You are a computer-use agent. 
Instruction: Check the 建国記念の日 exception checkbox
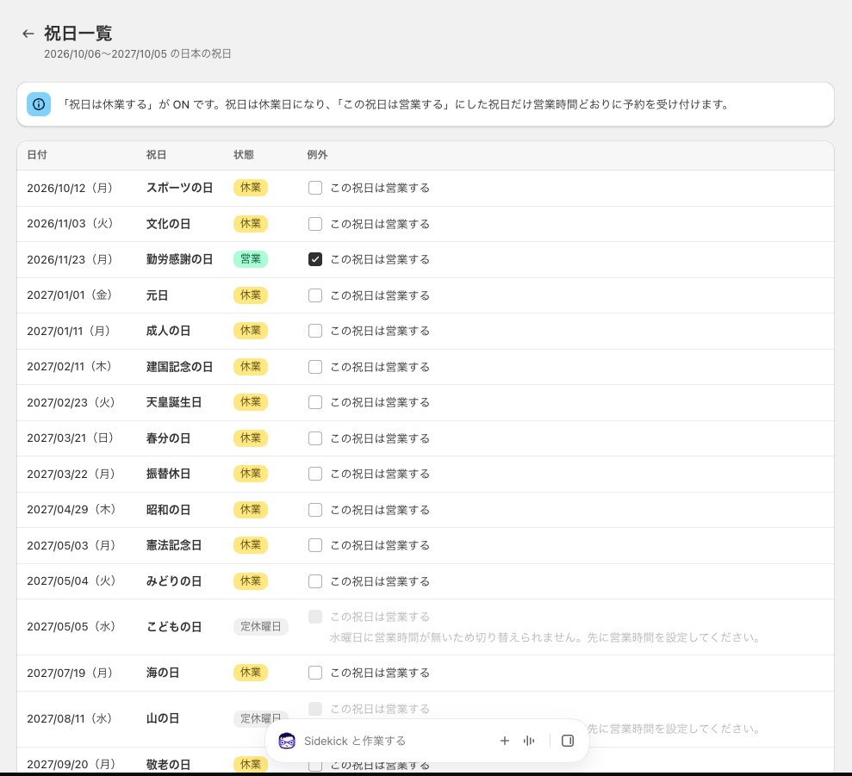tap(315, 367)
